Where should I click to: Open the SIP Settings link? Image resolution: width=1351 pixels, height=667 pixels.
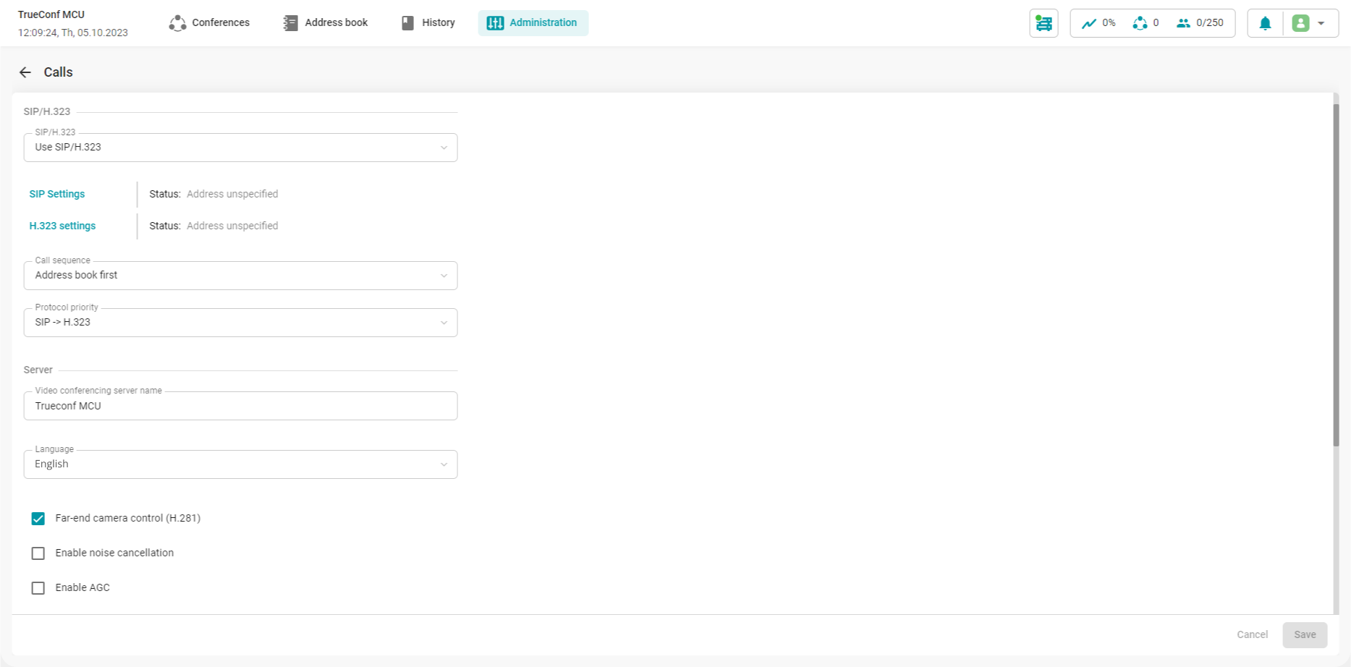(57, 194)
